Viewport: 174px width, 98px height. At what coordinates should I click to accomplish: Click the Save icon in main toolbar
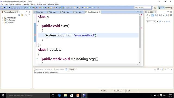click(x=12, y=8)
